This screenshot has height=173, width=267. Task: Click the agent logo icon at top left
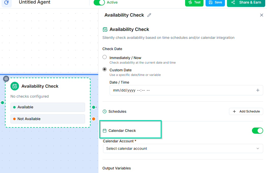point(7,2)
